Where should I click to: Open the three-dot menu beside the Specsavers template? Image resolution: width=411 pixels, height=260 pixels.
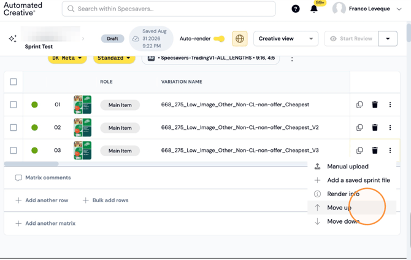[292, 59]
